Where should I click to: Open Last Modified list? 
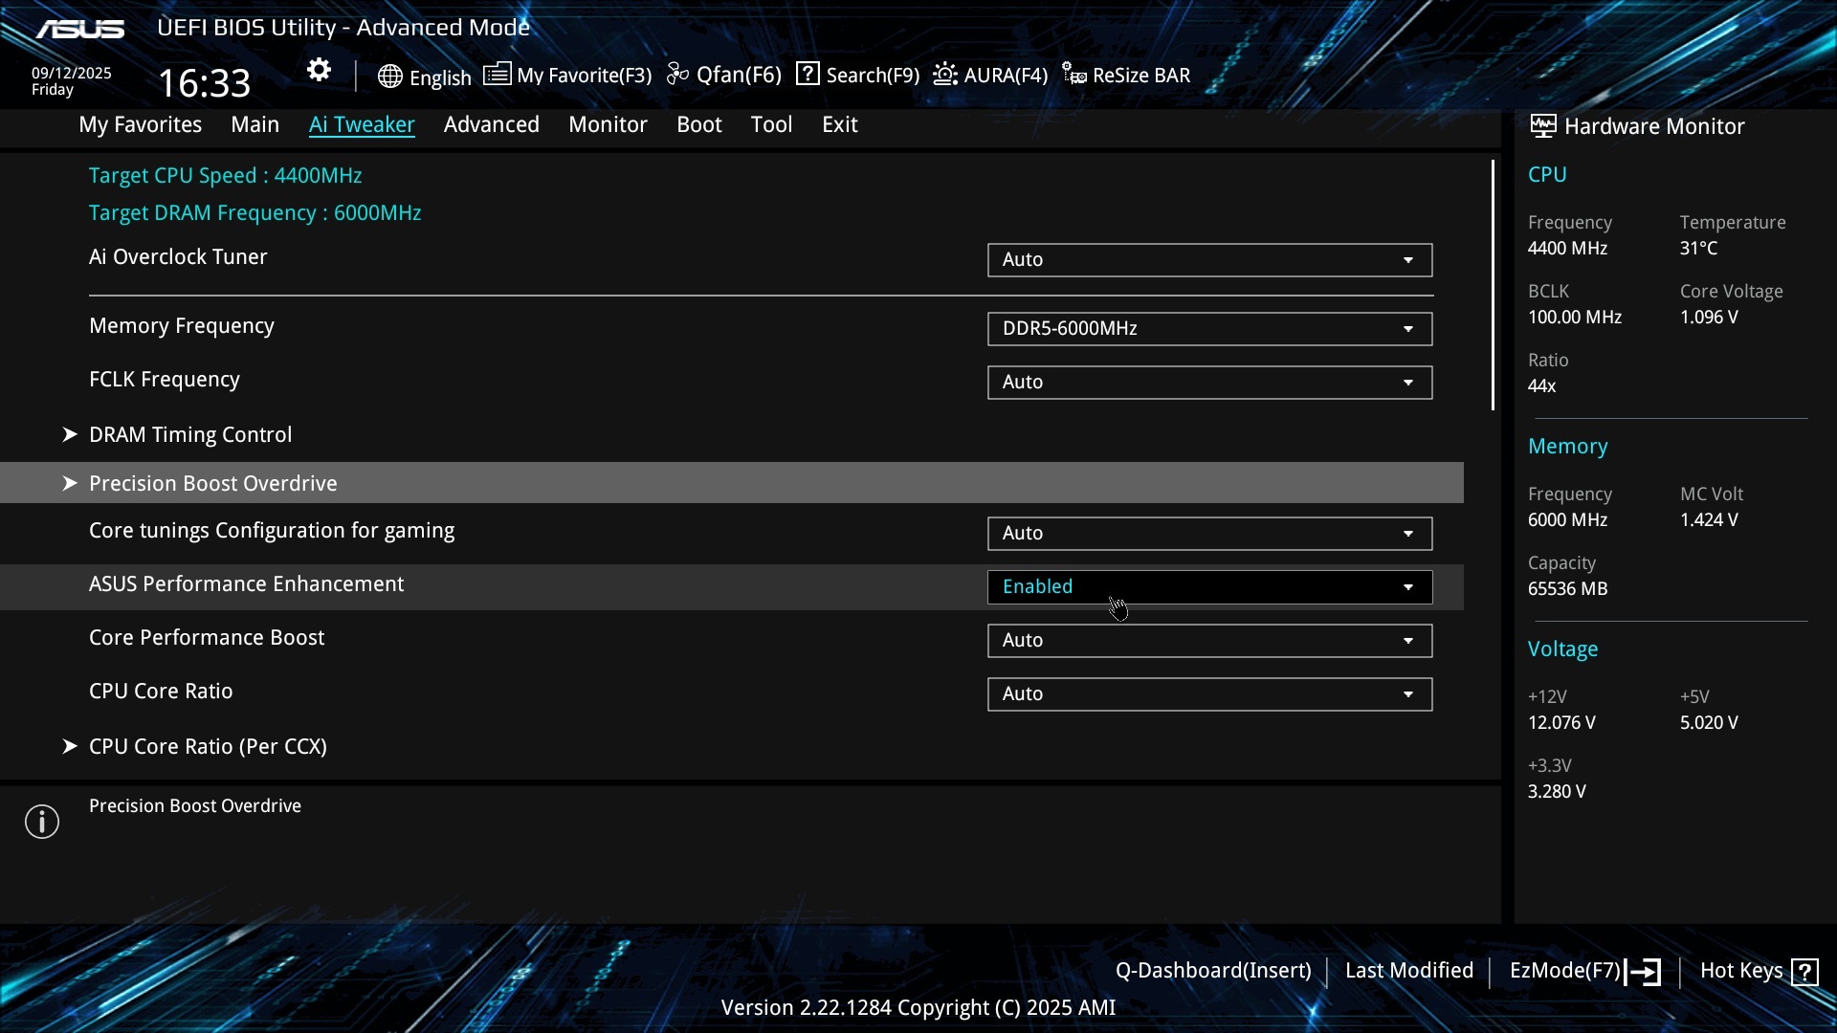tap(1408, 970)
